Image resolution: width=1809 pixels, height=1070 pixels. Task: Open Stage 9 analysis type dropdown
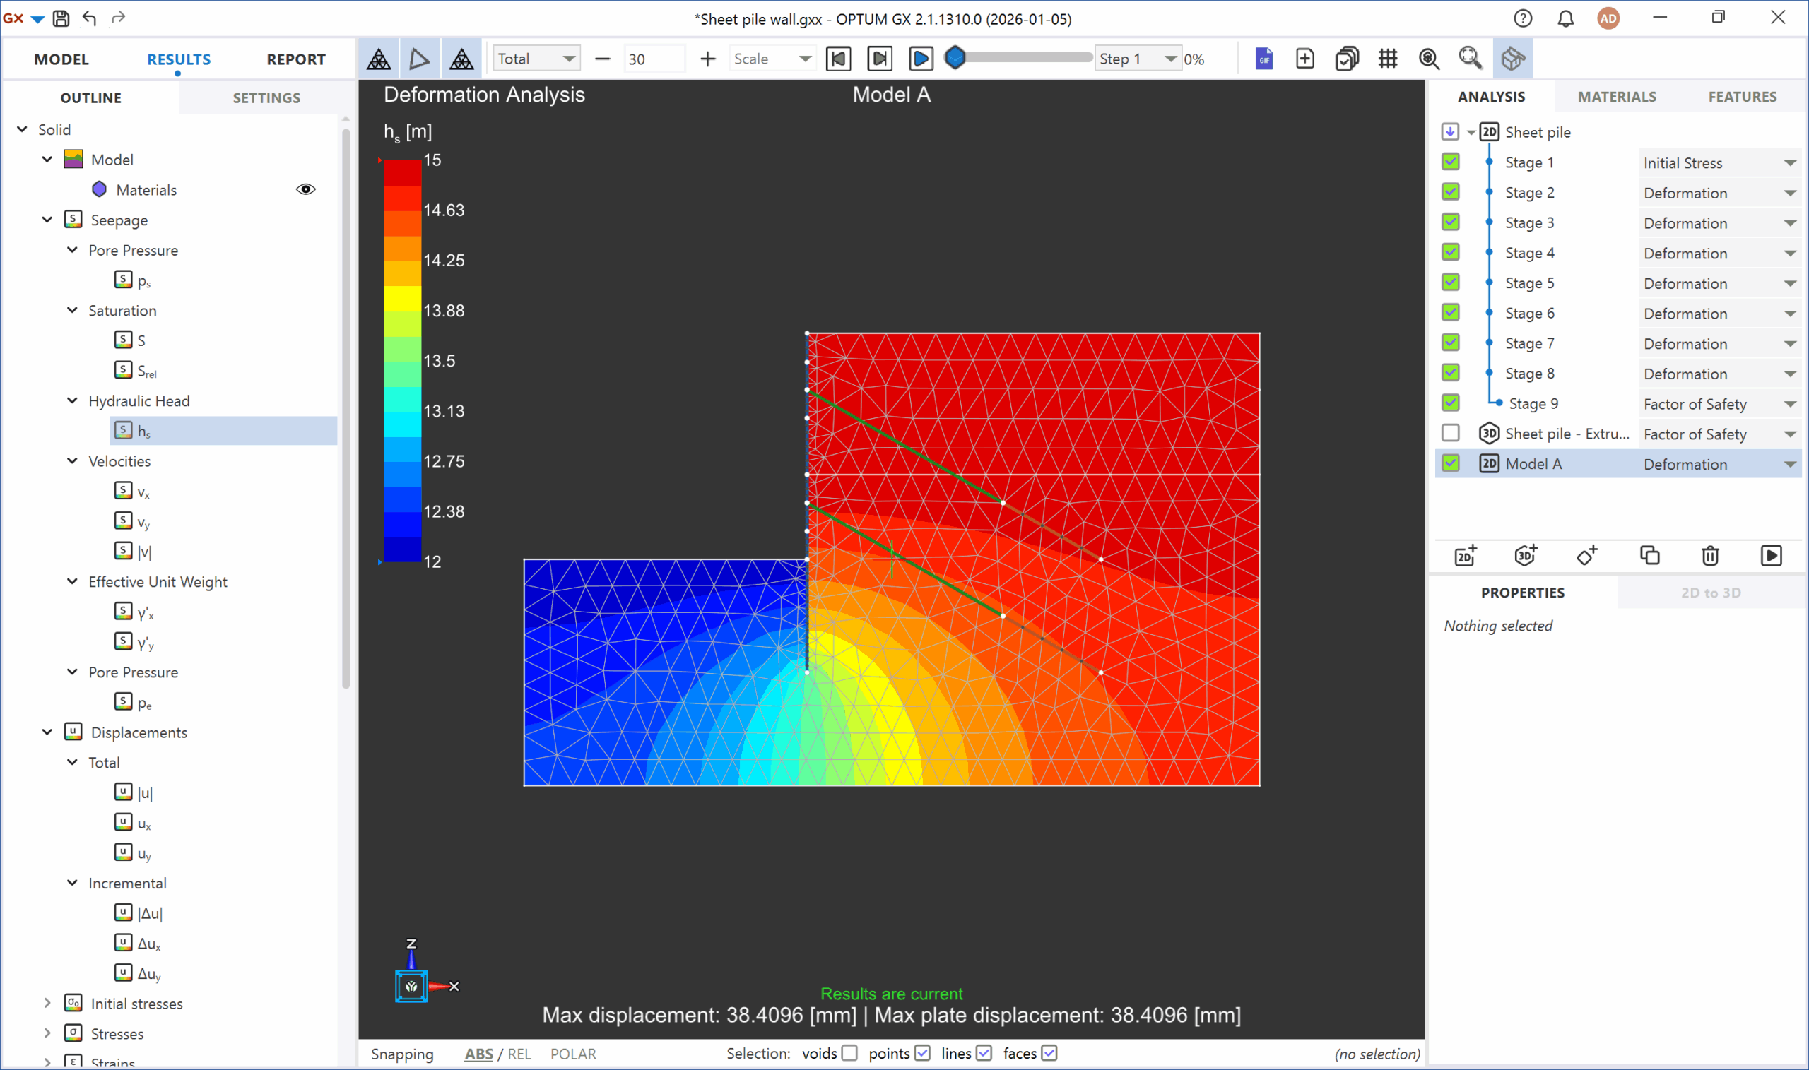tap(1789, 405)
